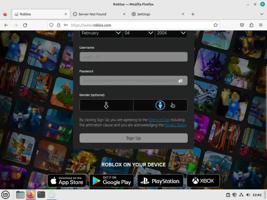Go forward with the forward arrow
Viewport: 267px width, 200px height.
coord(16,25)
